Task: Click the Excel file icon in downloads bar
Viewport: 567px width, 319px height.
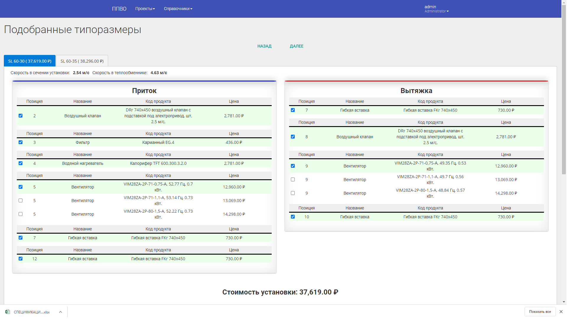Action: 8,312
